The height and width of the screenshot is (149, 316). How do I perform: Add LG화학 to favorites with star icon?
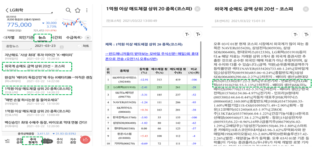77,10
